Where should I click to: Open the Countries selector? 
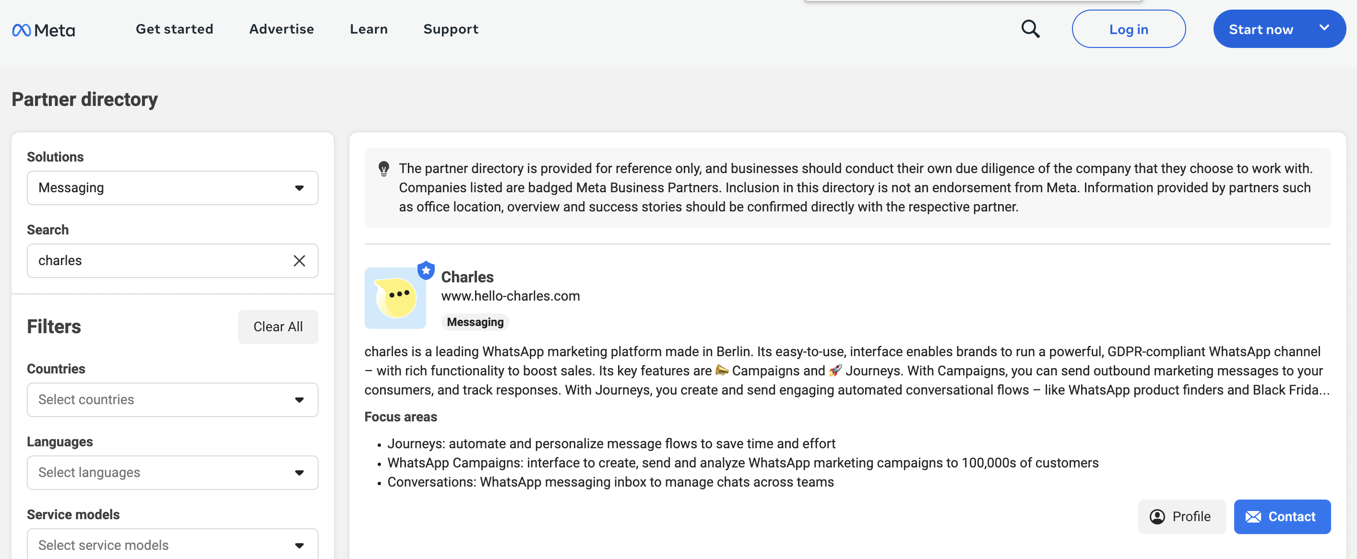172,399
